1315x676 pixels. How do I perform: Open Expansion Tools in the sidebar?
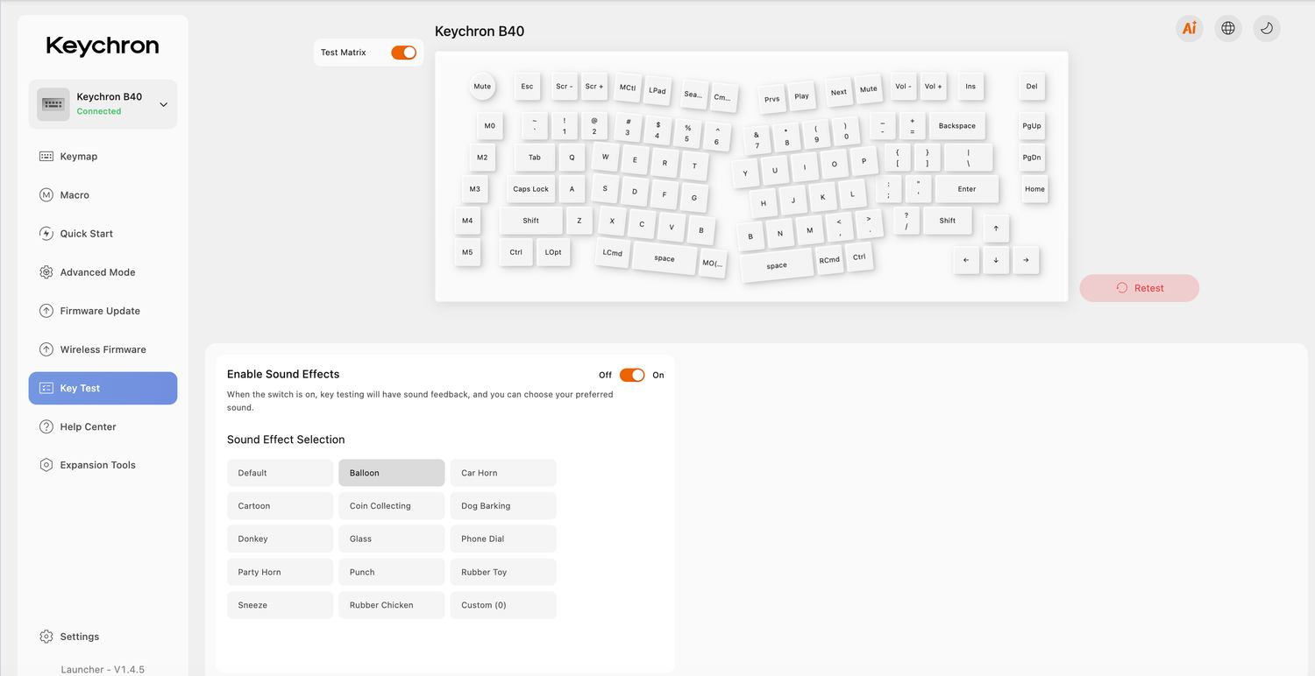tap(103, 465)
